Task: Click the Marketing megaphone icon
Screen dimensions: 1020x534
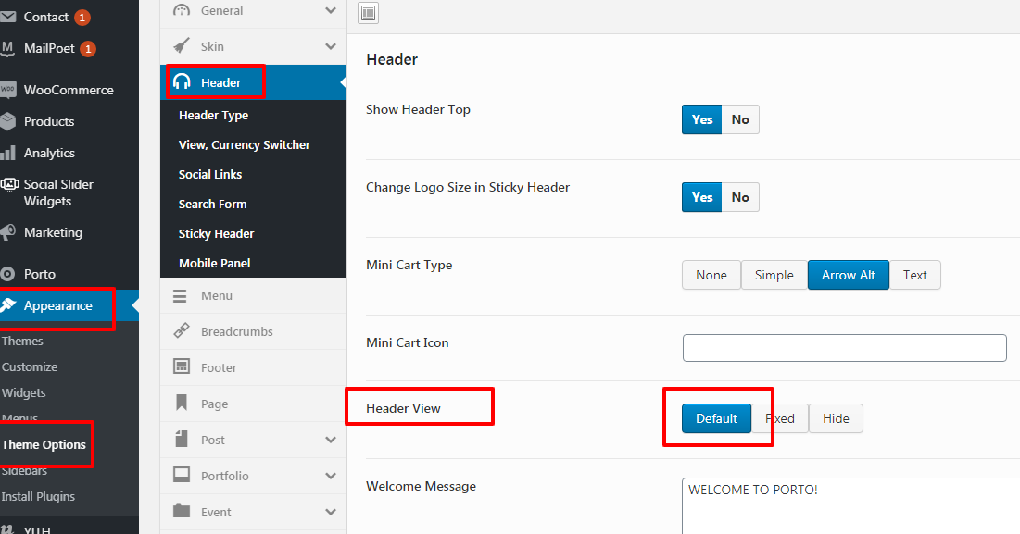Action: click(7, 232)
